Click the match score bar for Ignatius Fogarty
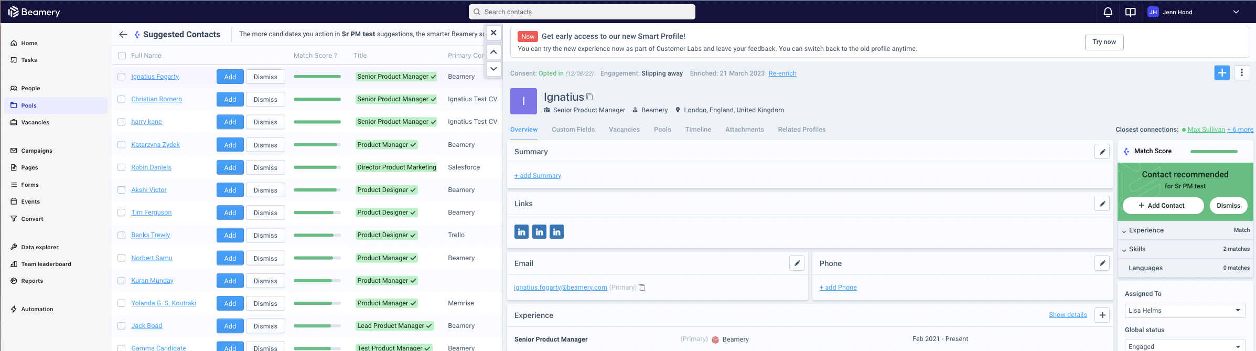1256x351 pixels. 317,77
